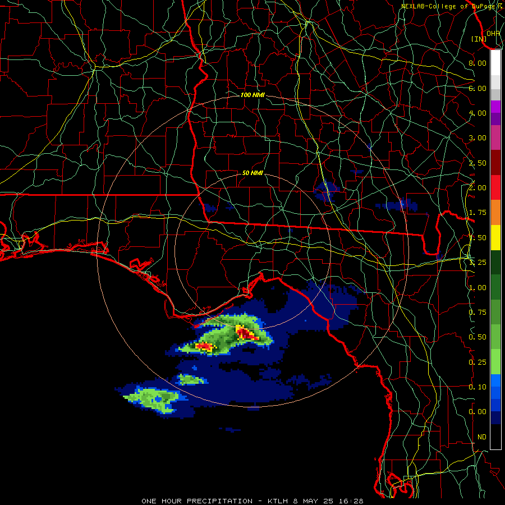The height and width of the screenshot is (505, 505).
Task: Click the "KTLH" radar site identifier
Action: (278, 501)
